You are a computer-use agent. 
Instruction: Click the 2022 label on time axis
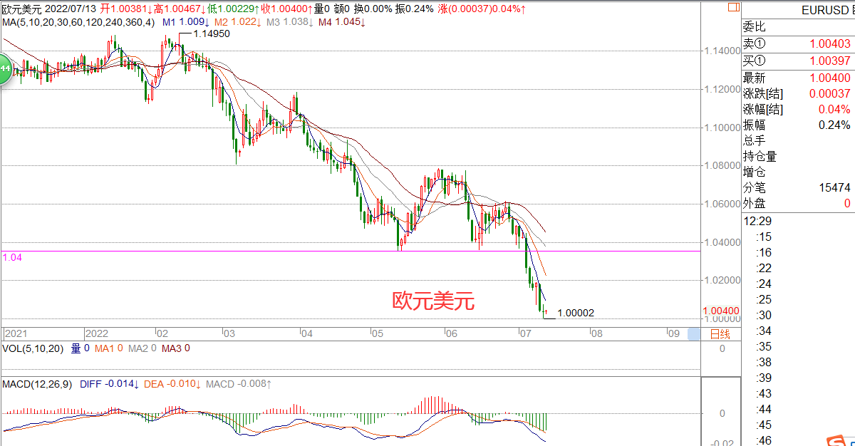96,333
